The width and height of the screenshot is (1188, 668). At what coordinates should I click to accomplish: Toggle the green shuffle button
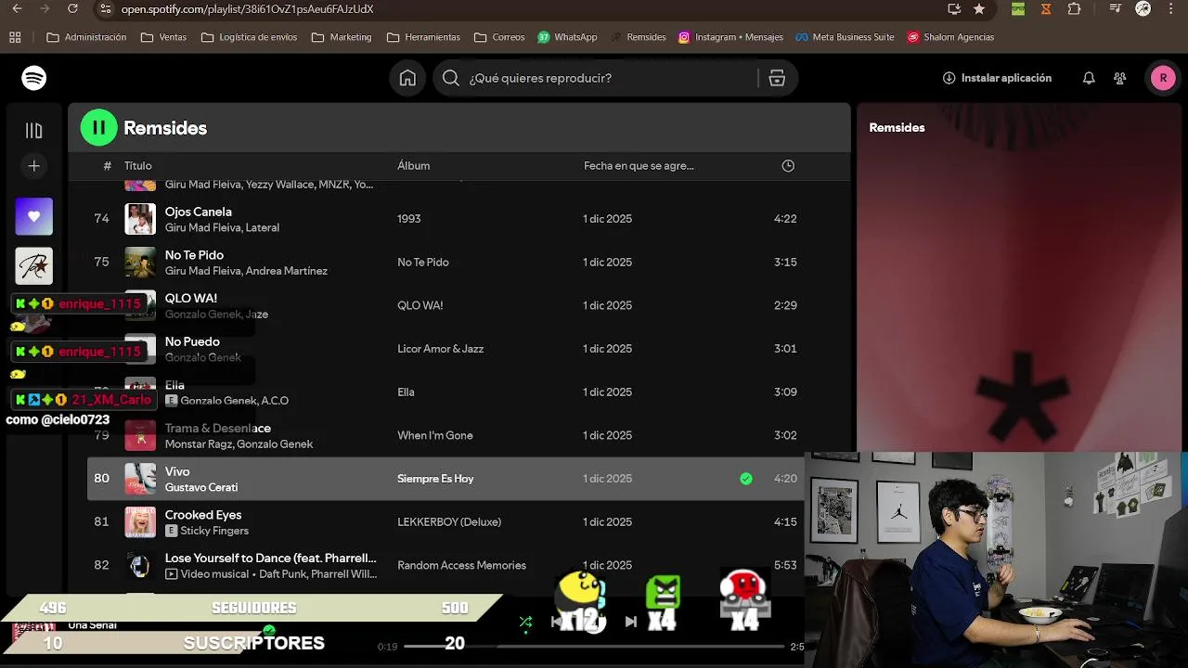pyautogui.click(x=525, y=622)
